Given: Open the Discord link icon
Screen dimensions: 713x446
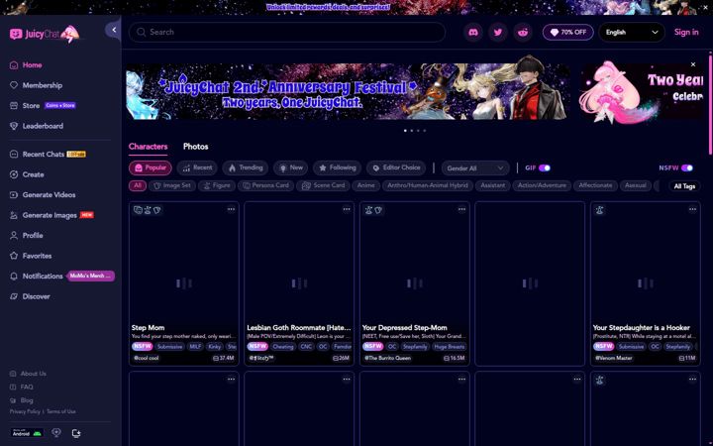Looking at the screenshot, I should tap(473, 33).
